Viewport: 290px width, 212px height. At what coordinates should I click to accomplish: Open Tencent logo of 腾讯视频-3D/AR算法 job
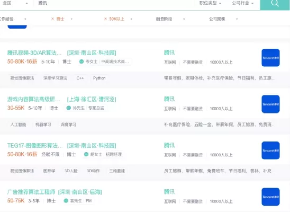pos(270,58)
